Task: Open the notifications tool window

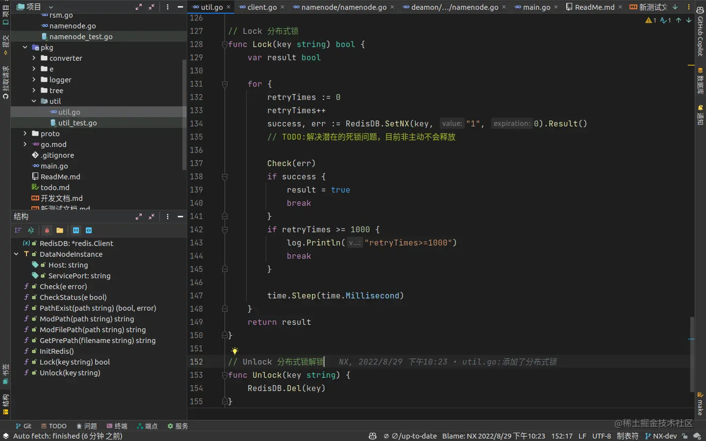Action: pos(700,115)
